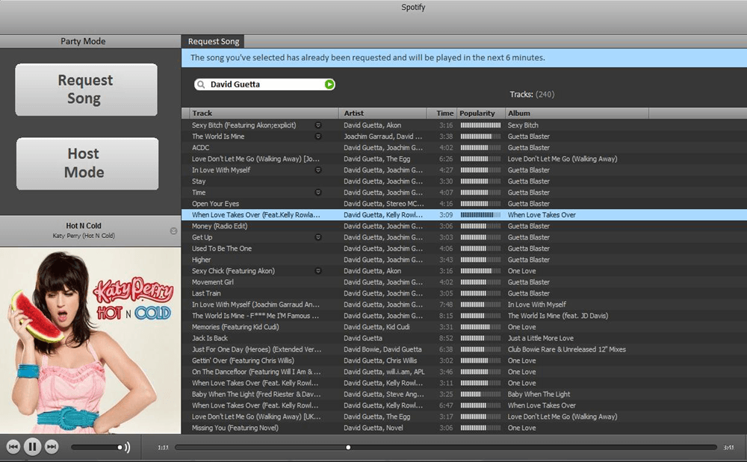Open dropdown for Sexy Bitch track
Image resolution: width=747 pixels, height=462 pixels.
coord(318,125)
